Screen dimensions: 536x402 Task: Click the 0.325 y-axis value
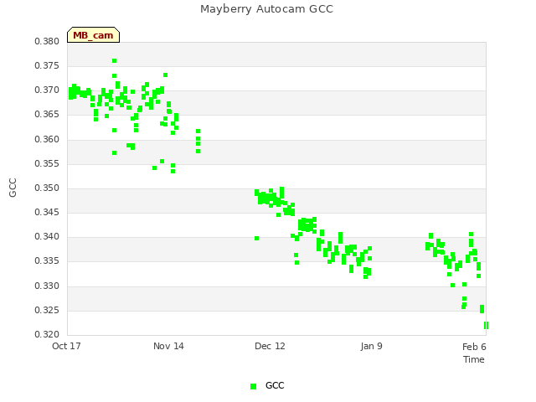coord(47,311)
